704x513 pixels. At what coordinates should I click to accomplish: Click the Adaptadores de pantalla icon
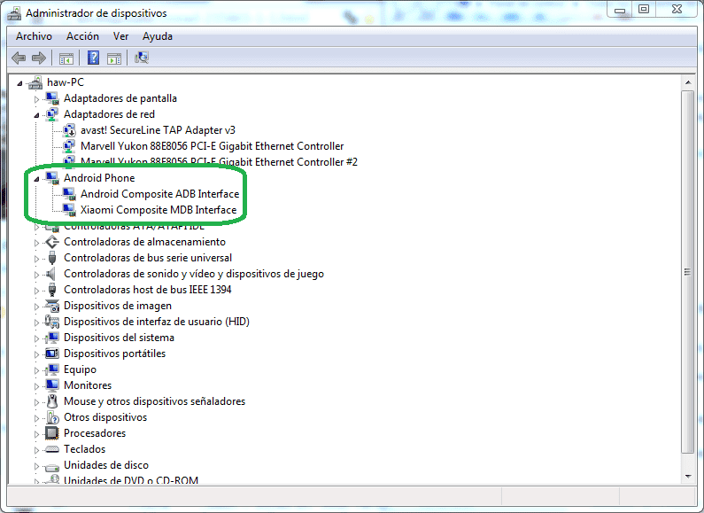click(x=52, y=98)
